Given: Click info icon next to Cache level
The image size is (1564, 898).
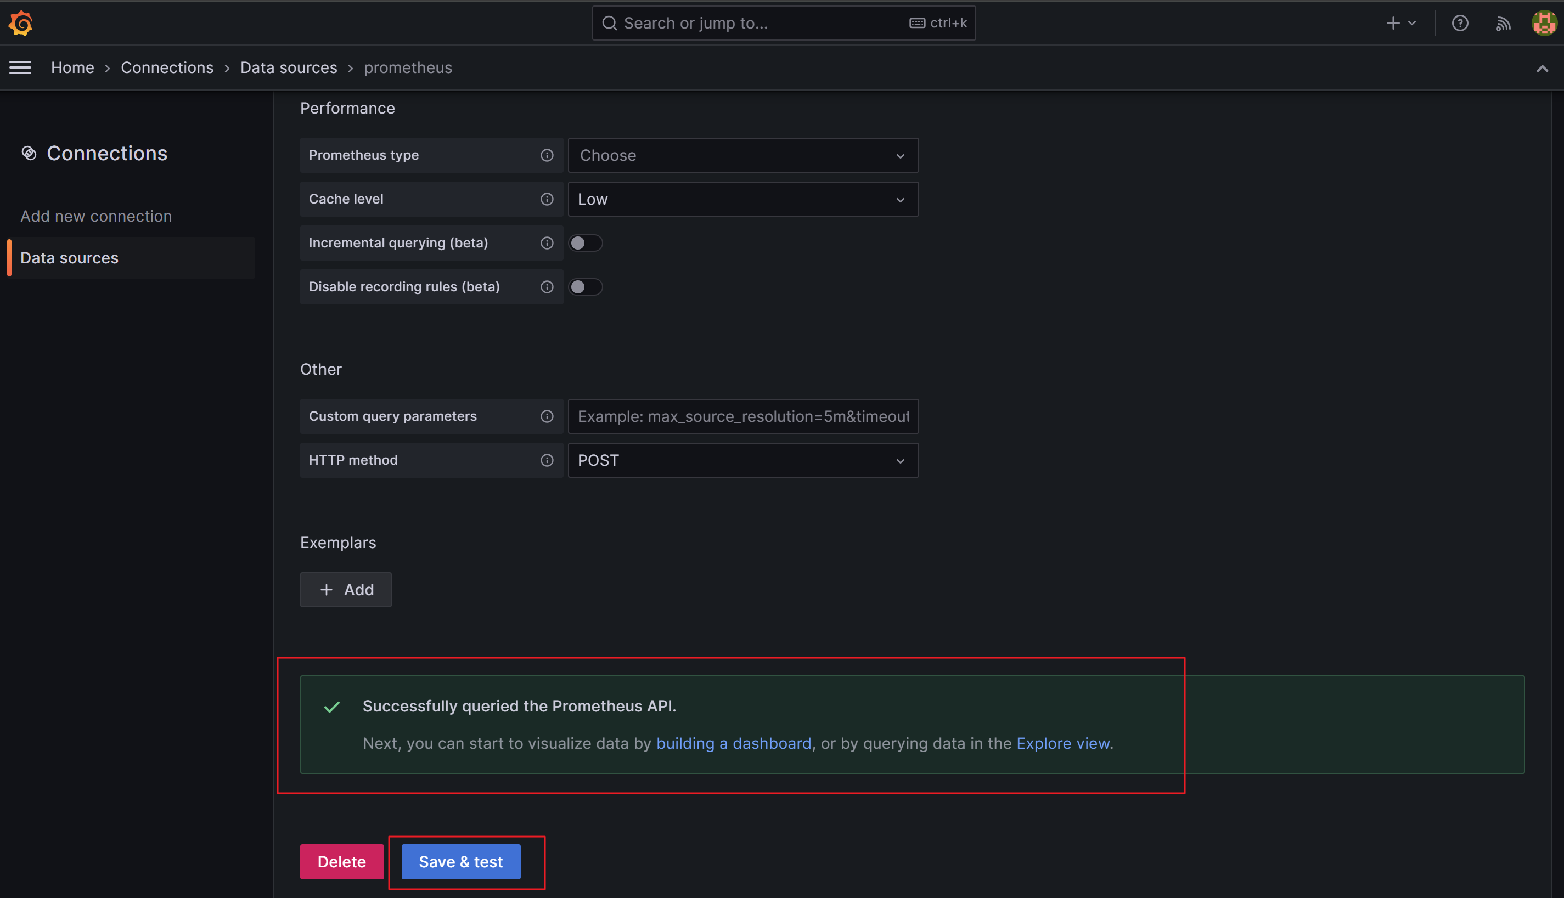Looking at the screenshot, I should tap(547, 199).
